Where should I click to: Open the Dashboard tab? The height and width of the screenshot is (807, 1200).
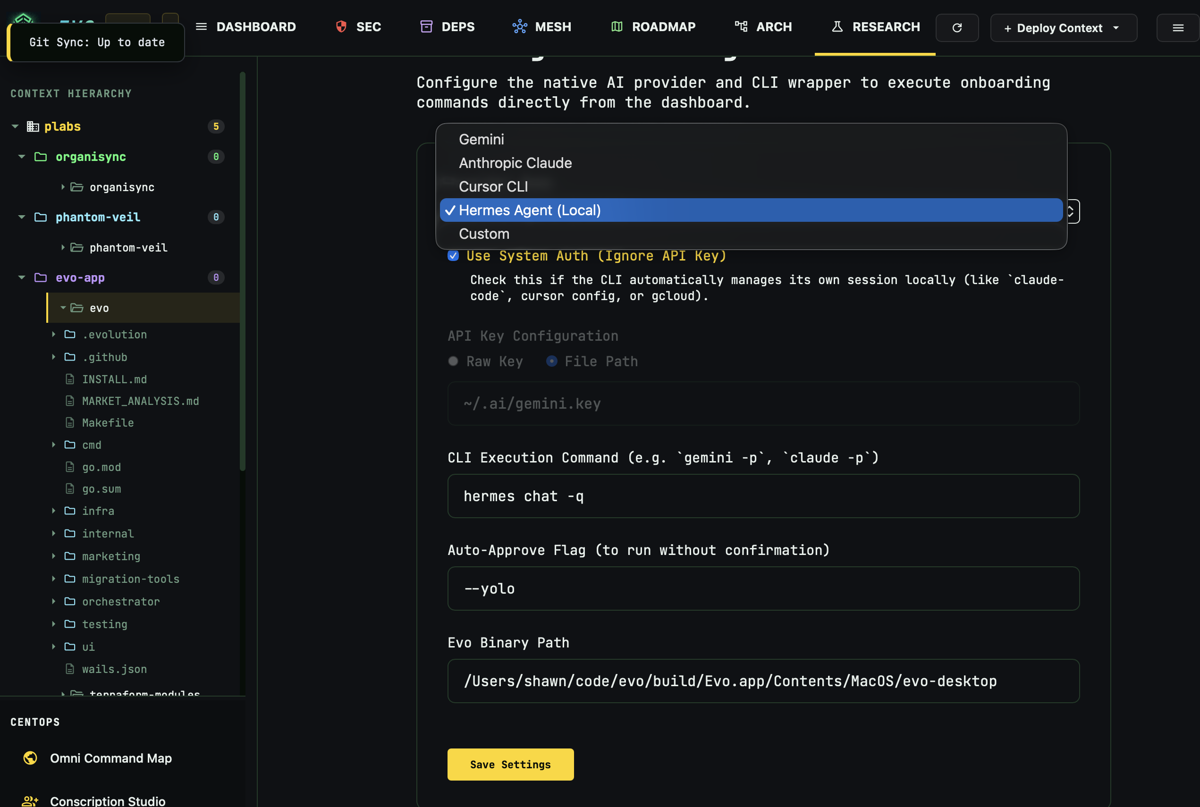click(245, 27)
